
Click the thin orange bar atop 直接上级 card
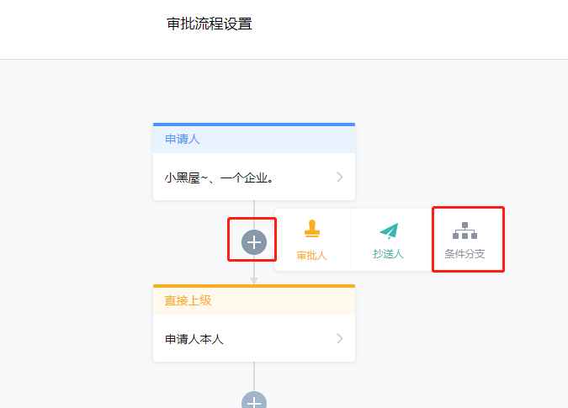[254, 286]
